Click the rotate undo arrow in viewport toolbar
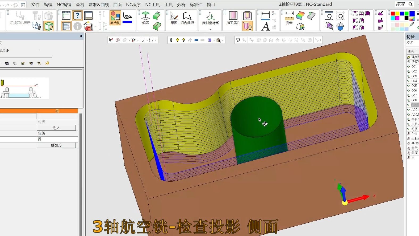This screenshot has height=236, width=419. point(238,40)
